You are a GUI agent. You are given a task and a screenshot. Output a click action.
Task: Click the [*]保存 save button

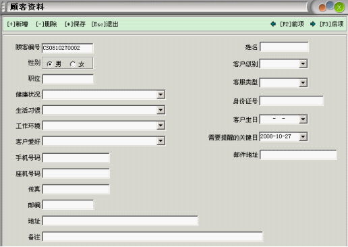click(75, 24)
